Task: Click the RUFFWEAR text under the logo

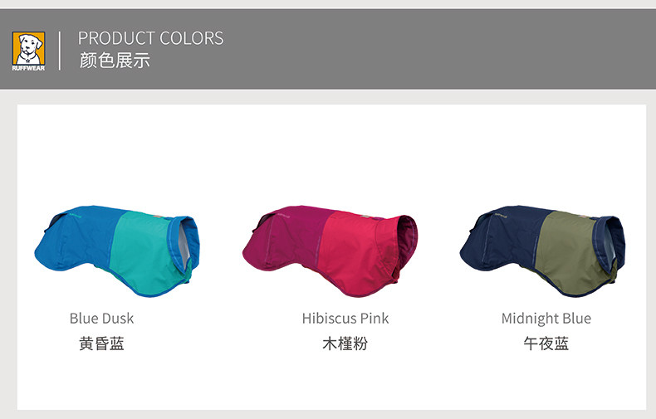Action: point(28,68)
